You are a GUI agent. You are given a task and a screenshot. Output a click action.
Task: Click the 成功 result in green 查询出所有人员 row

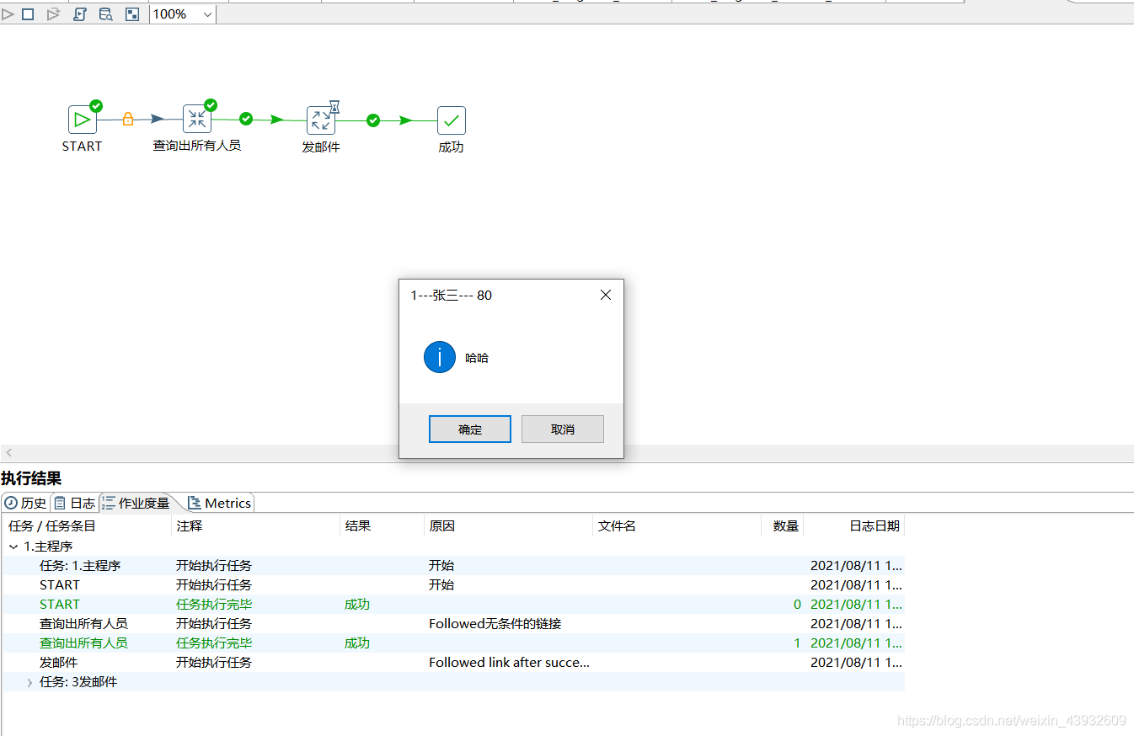point(357,643)
